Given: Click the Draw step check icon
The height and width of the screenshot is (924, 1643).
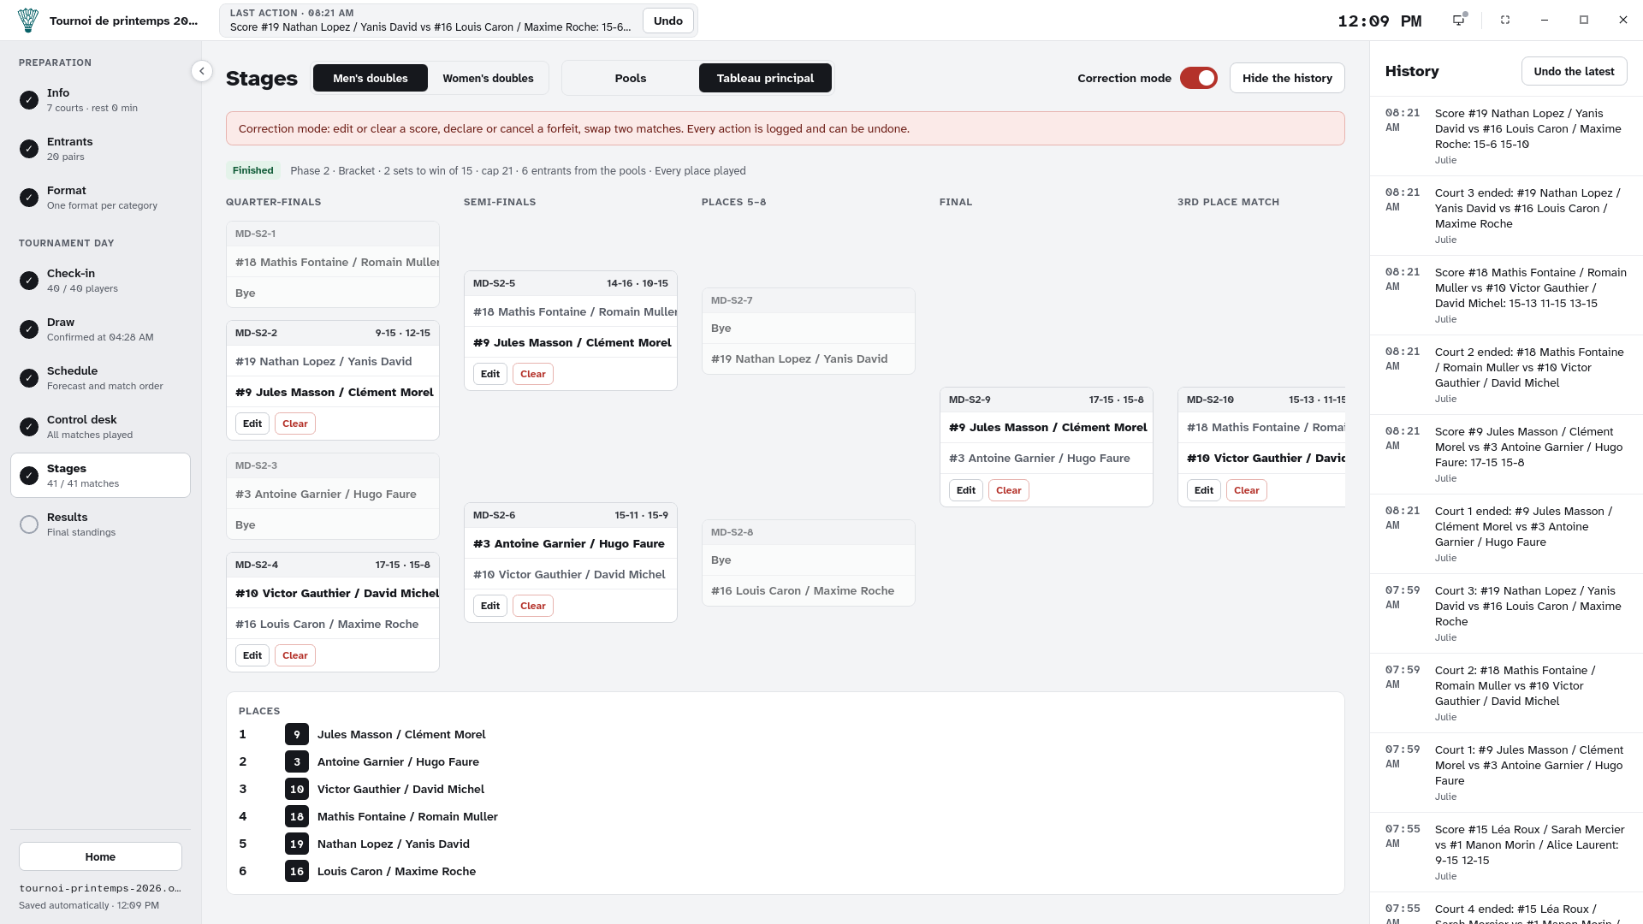Looking at the screenshot, I should [29, 329].
